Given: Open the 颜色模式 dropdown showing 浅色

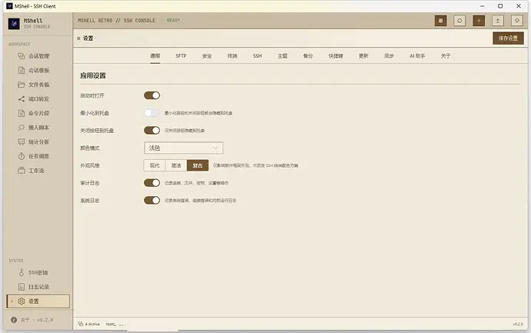Looking at the screenshot, I should coord(184,148).
